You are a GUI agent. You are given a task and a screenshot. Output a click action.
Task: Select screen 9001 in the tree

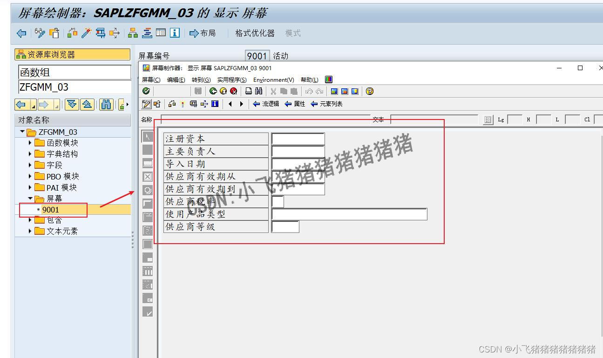[51, 210]
